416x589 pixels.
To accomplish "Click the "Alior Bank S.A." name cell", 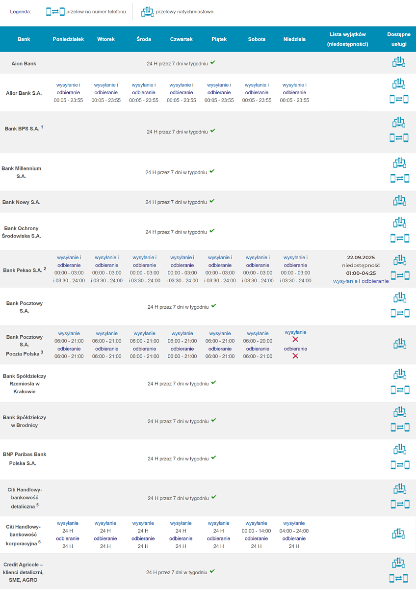I will (24, 93).
